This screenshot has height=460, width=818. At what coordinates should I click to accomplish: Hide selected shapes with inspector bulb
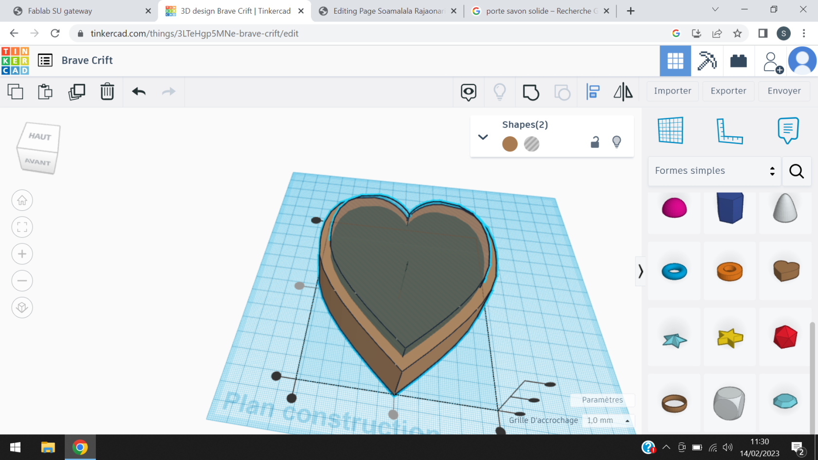pos(616,142)
